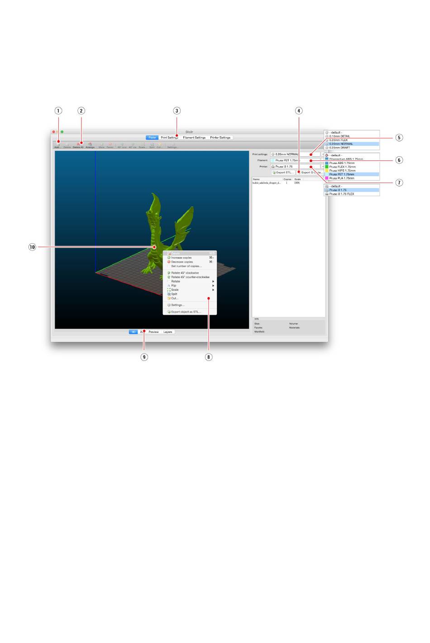Select Prusa i3 1.75 FLEX printer option
430x643 pixels.
point(352,194)
